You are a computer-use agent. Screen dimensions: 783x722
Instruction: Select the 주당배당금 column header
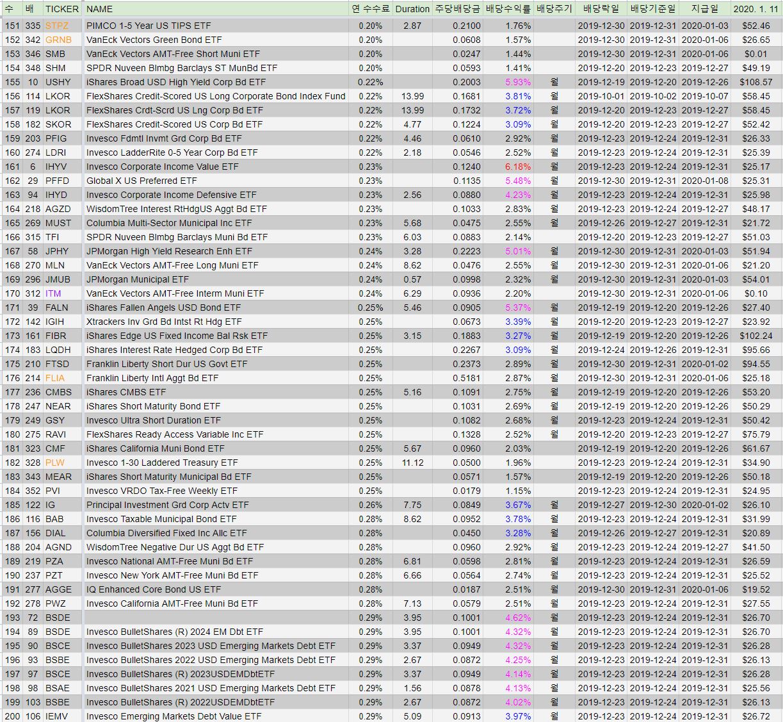457,9
